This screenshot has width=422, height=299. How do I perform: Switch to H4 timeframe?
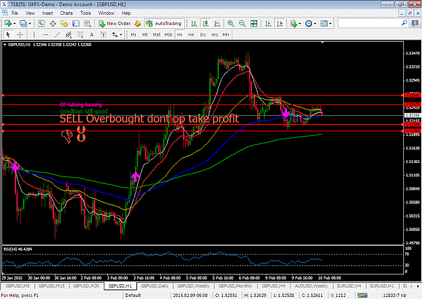click(x=191, y=34)
